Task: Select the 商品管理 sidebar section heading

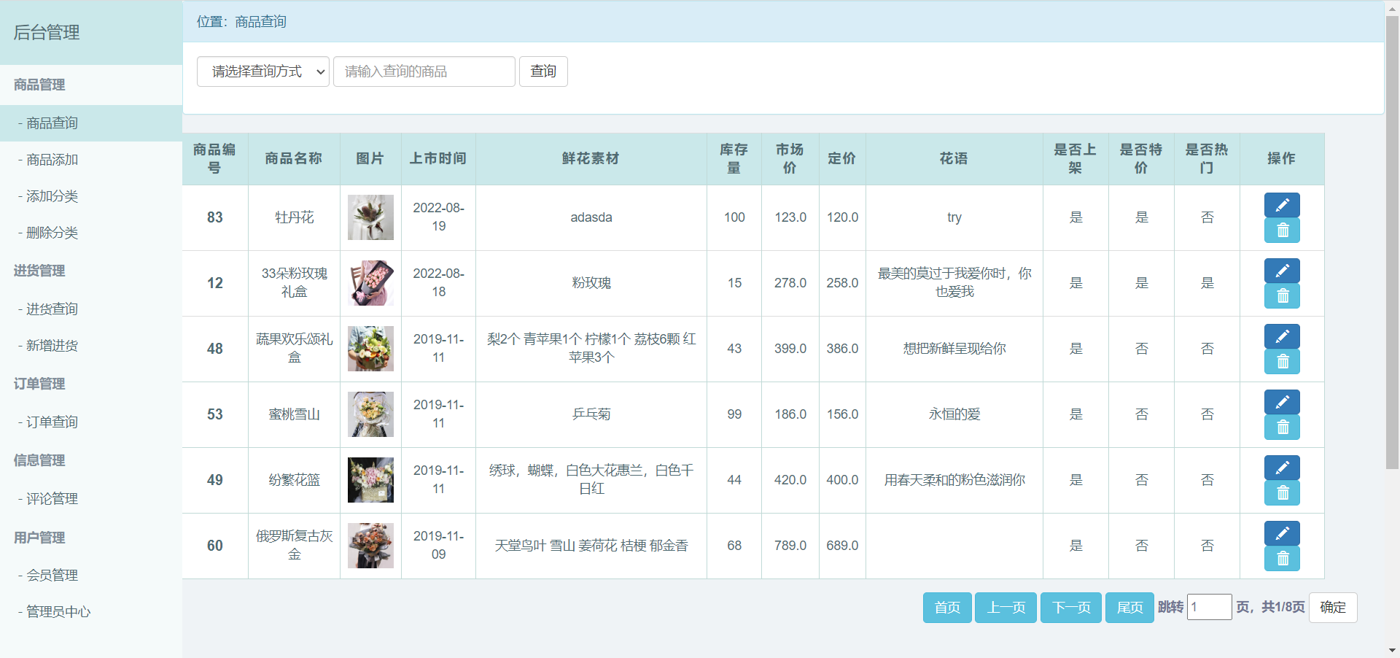Action: tap(39, 85)
